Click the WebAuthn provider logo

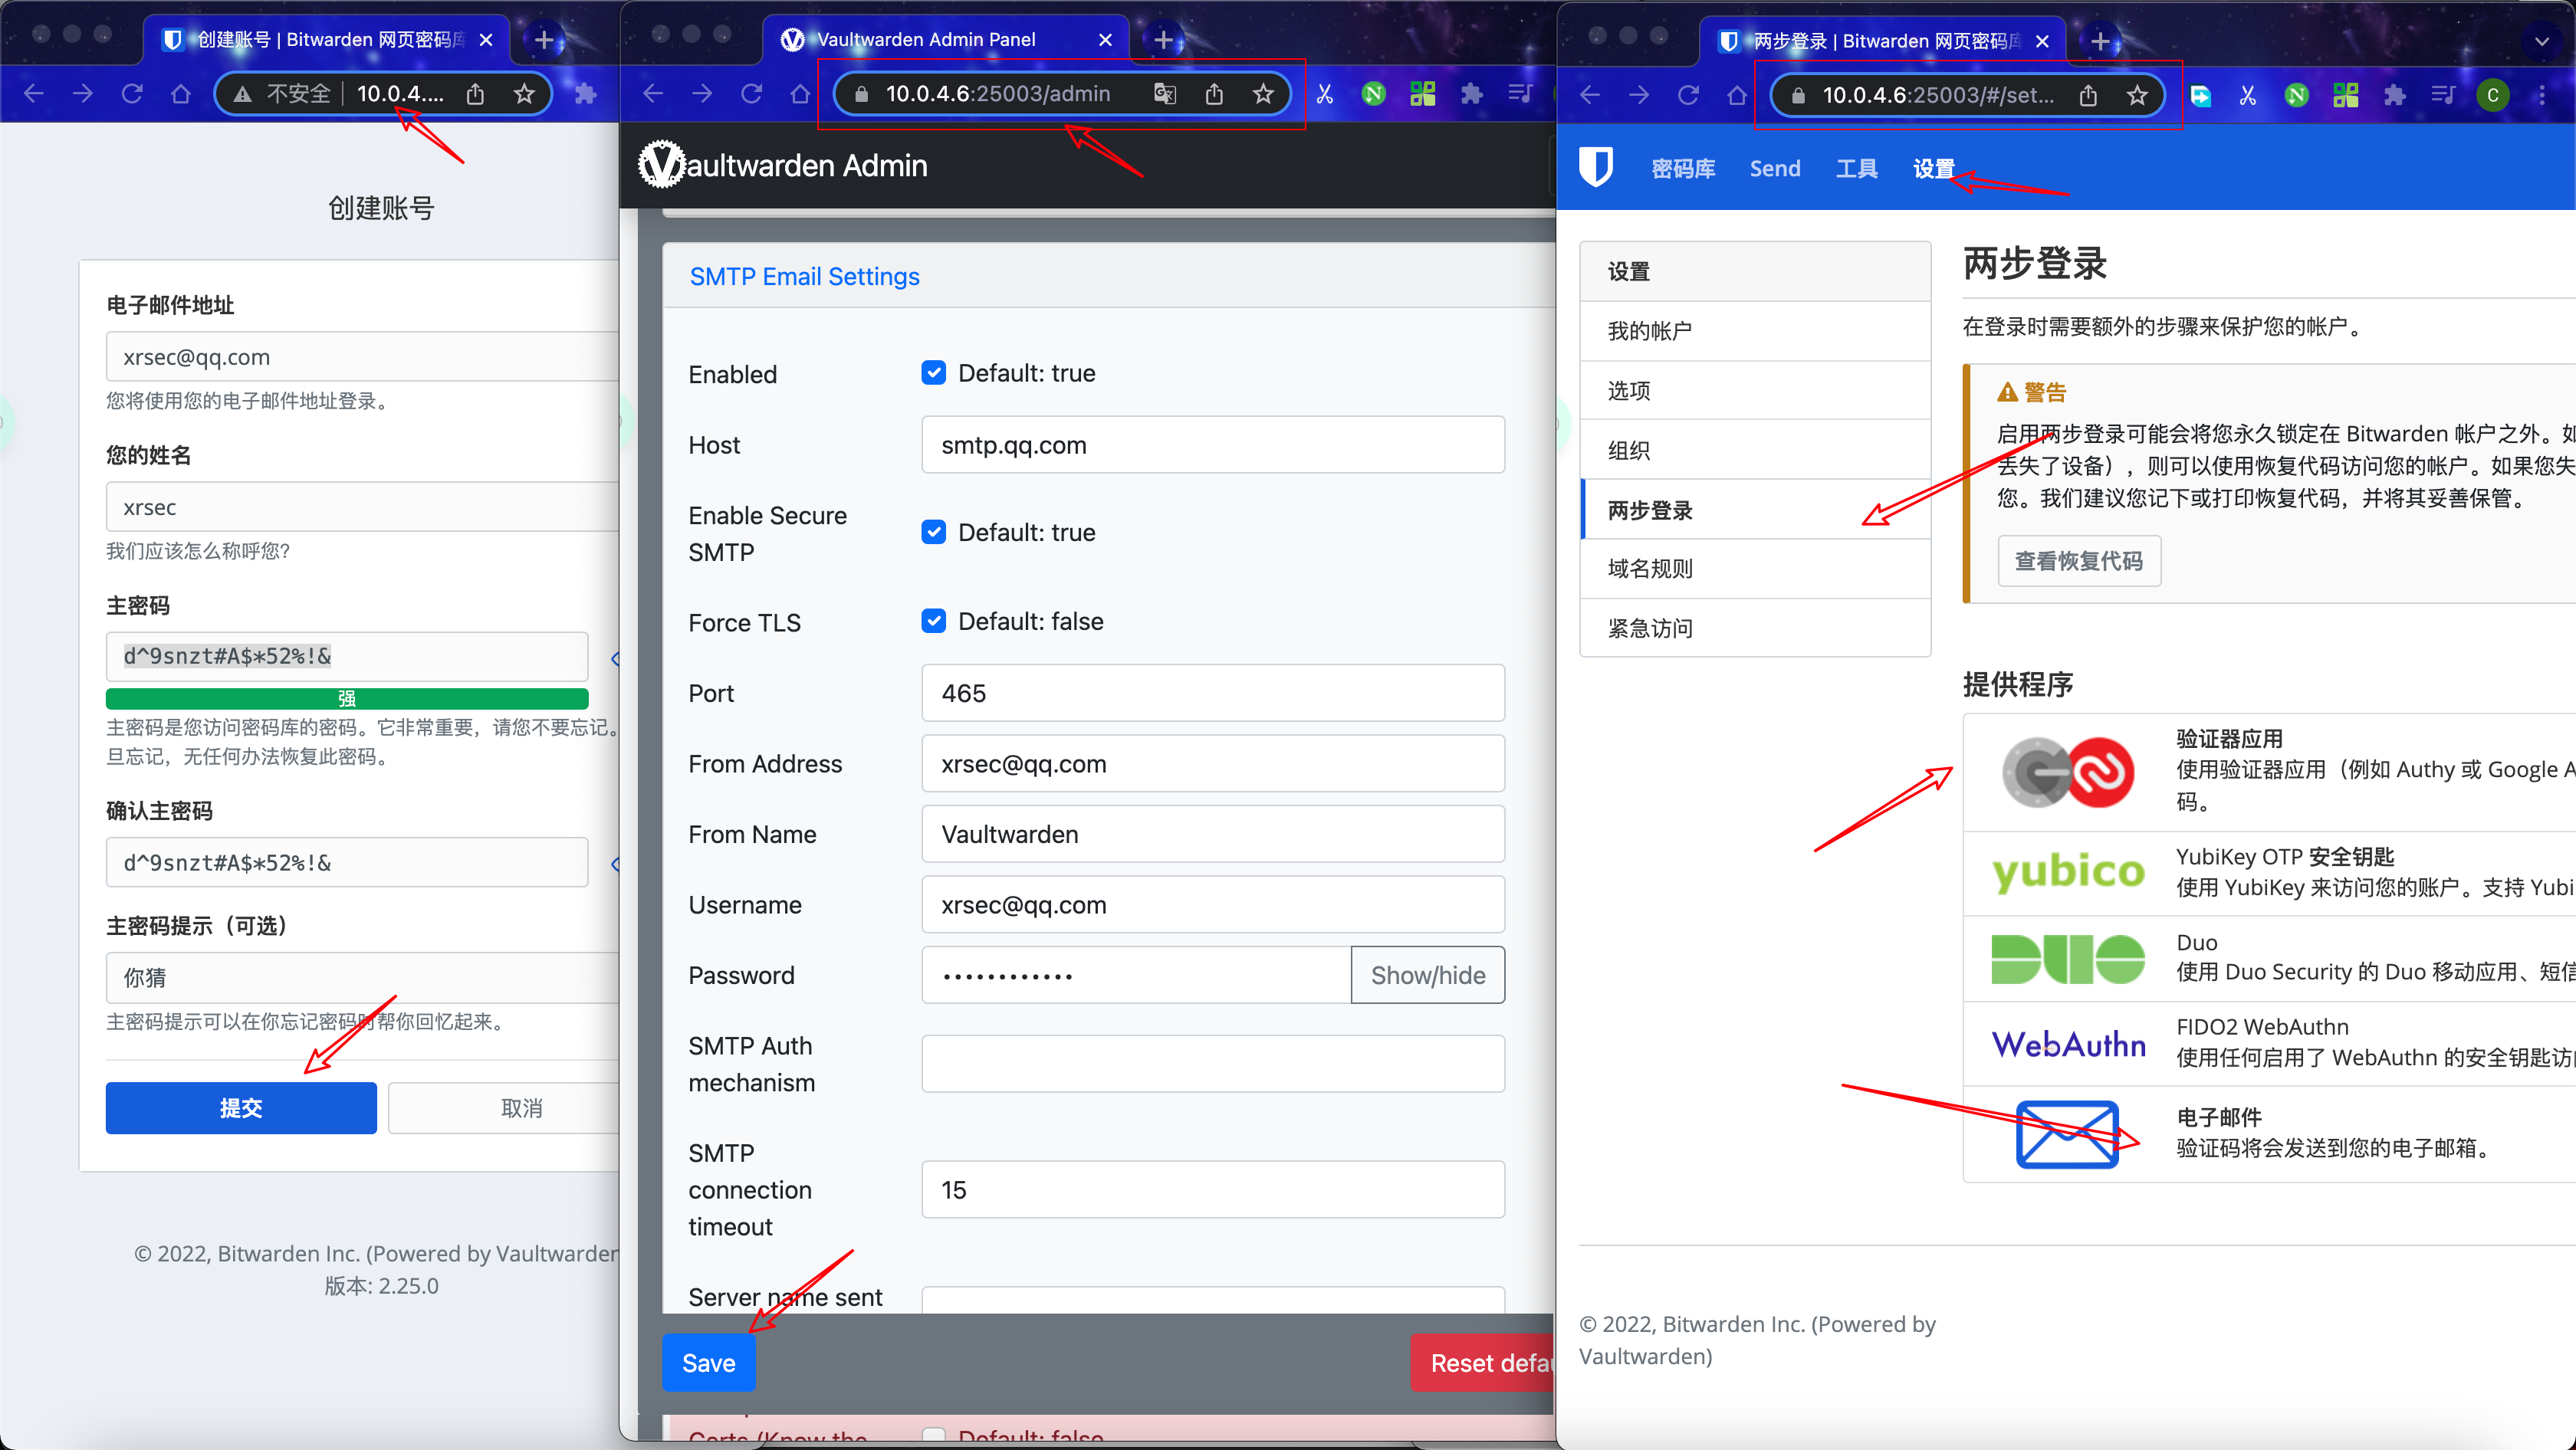click(x=2067, y=1043)
